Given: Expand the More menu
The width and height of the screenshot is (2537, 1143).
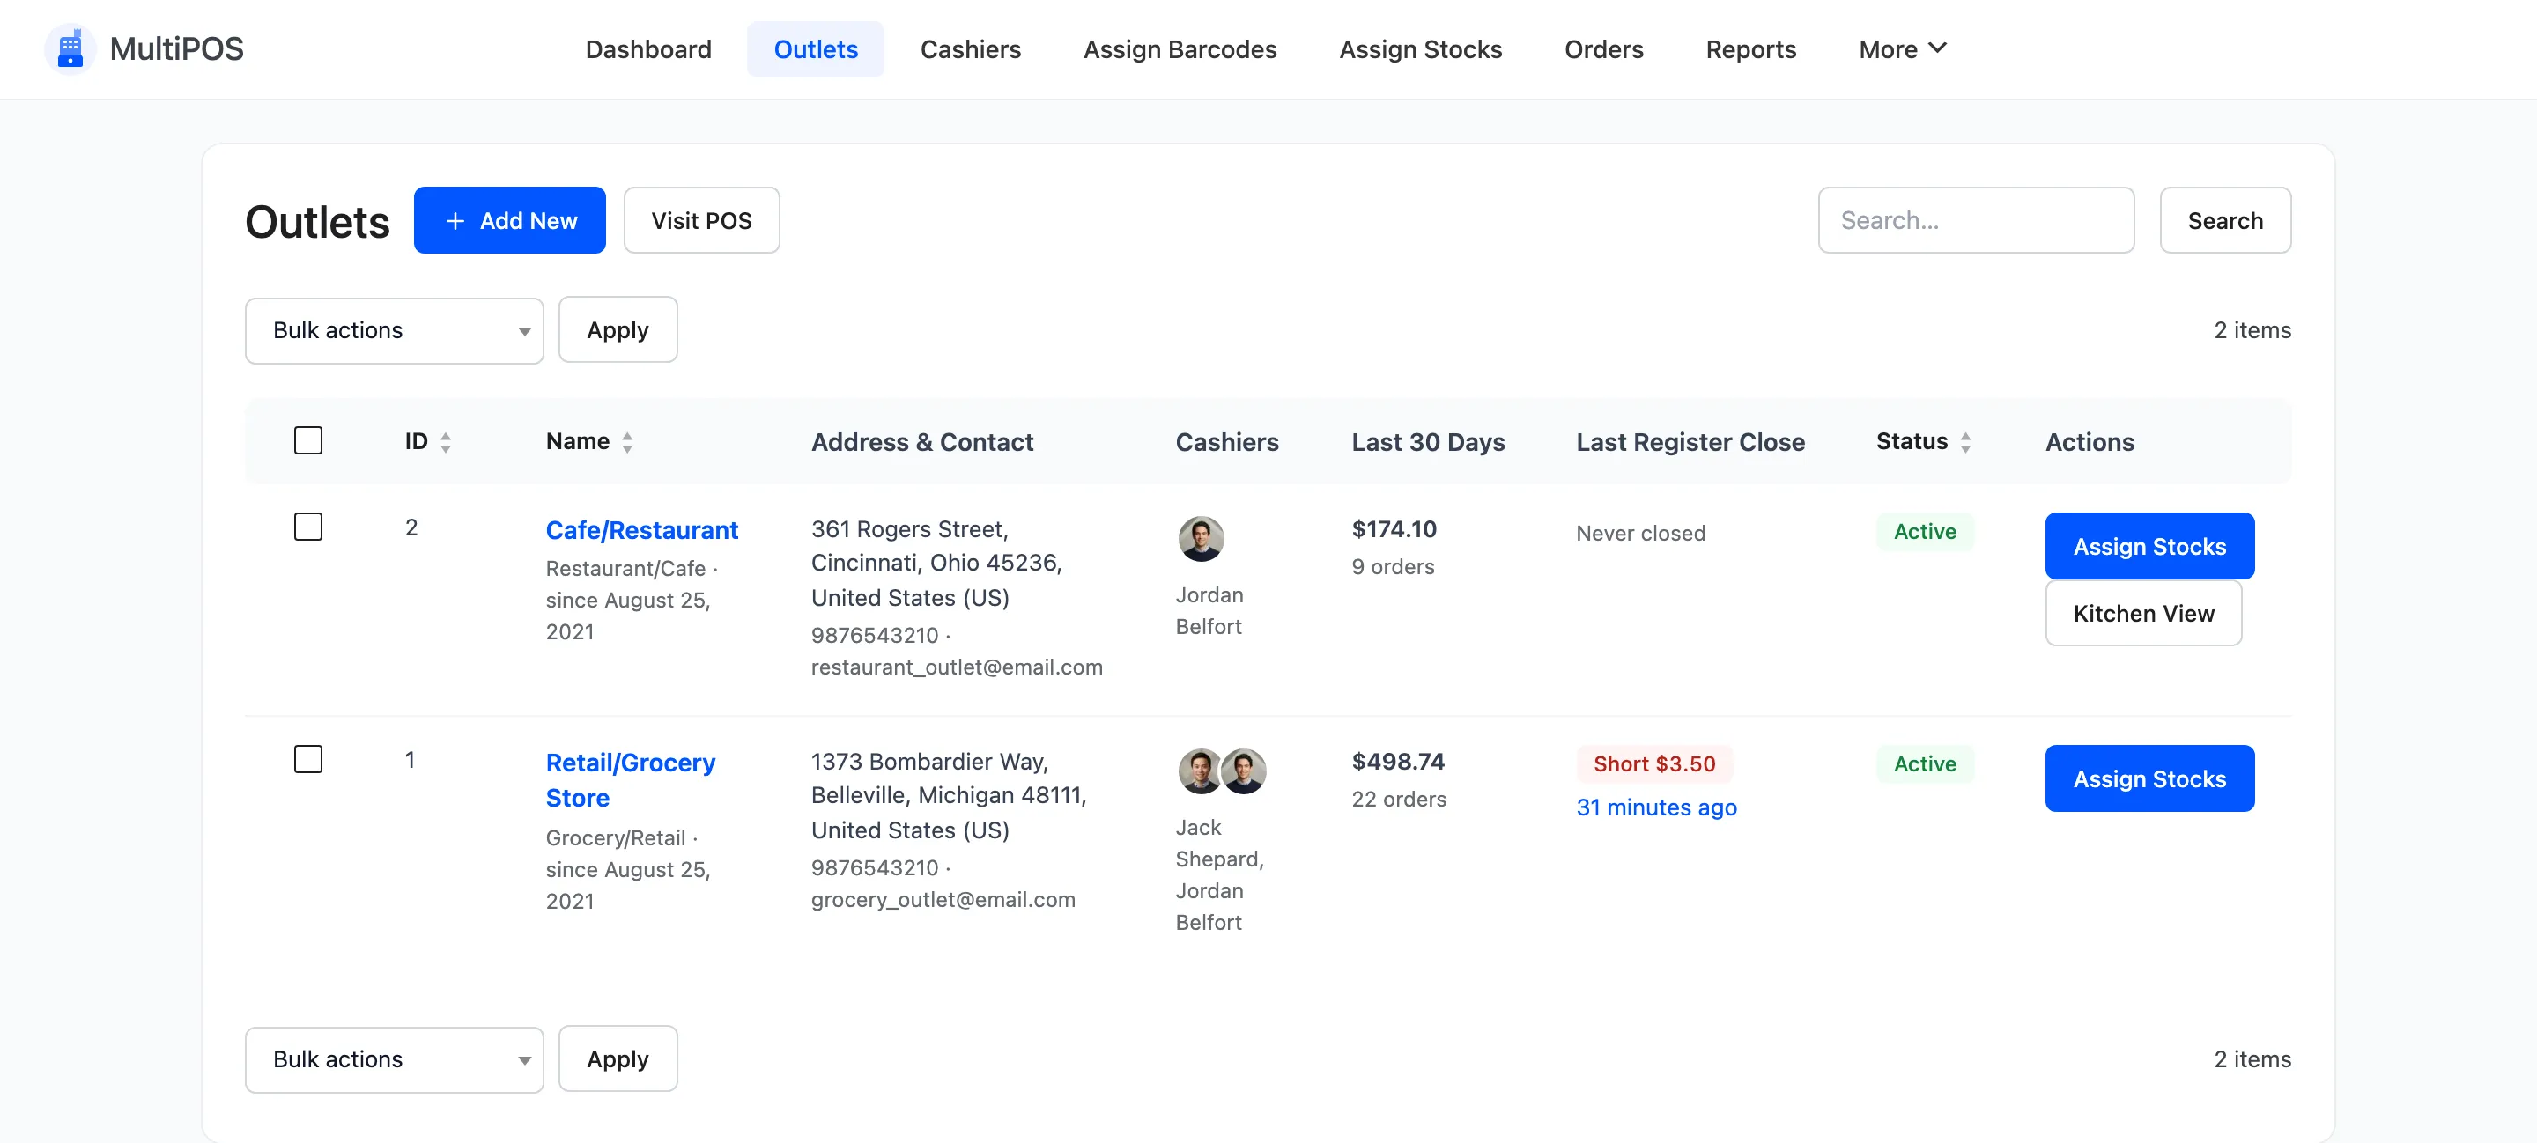Looking at the screenshot, I should pyautogui.click(x=1902, y=49).
